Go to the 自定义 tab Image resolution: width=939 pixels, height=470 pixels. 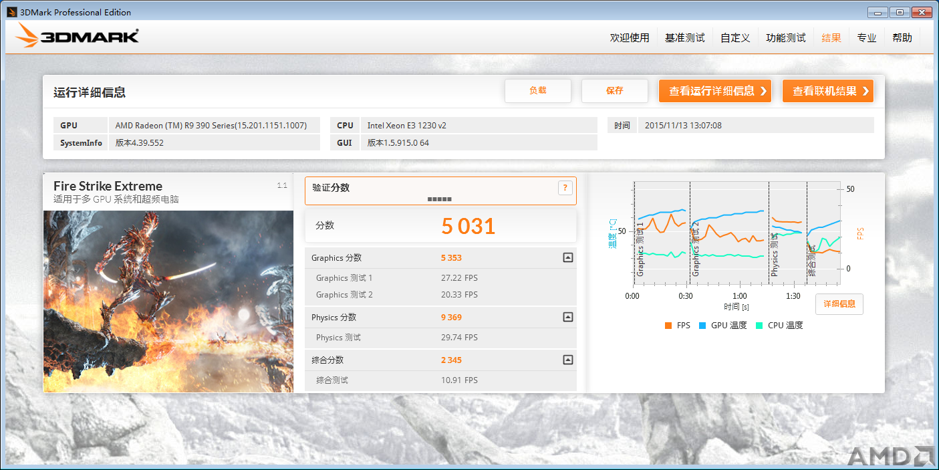click(735, 37)
